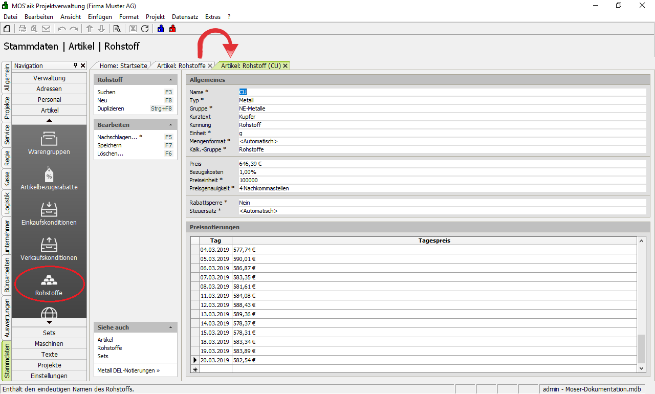Close the Artikel: Rohstoffe tab
The image size is (655, 394).
point(210,66)
